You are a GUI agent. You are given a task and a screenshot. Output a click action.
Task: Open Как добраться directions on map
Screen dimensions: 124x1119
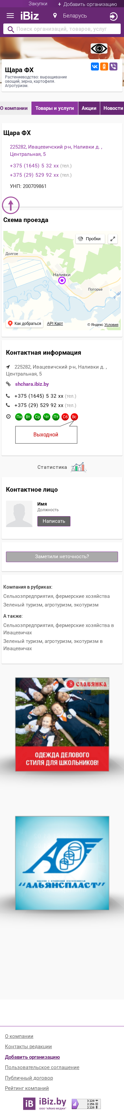click(x=24, y=324)
